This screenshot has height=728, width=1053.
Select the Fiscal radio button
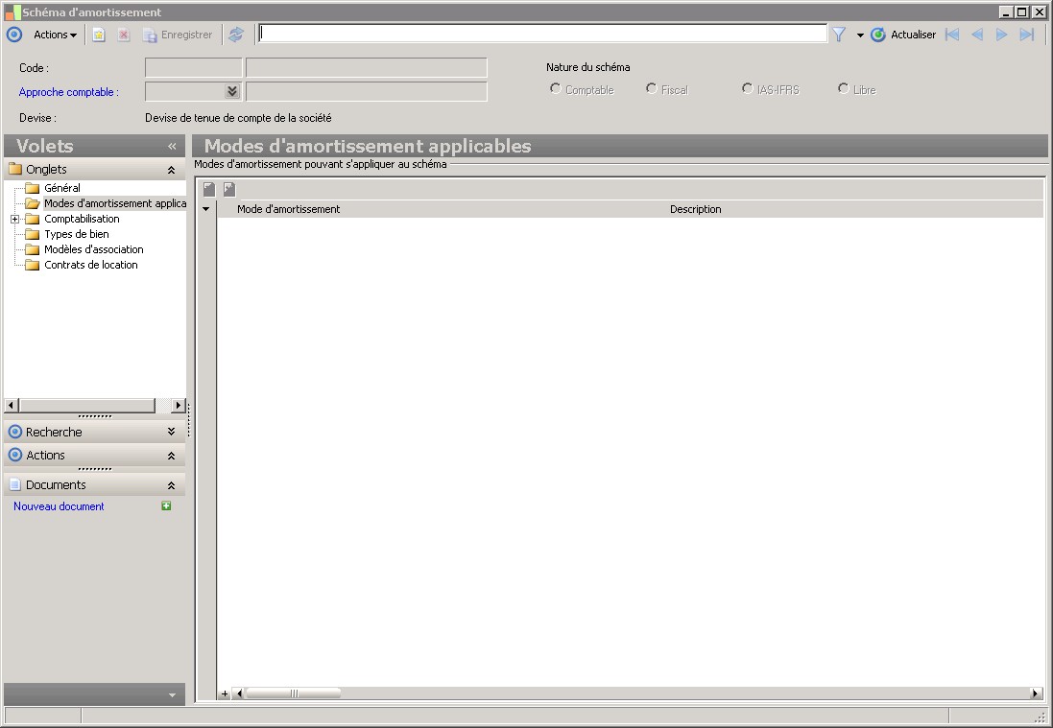(x=652, y=88)
